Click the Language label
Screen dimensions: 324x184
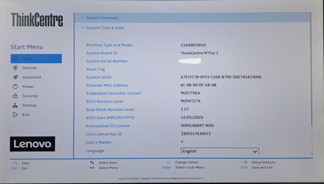point(95,151)
